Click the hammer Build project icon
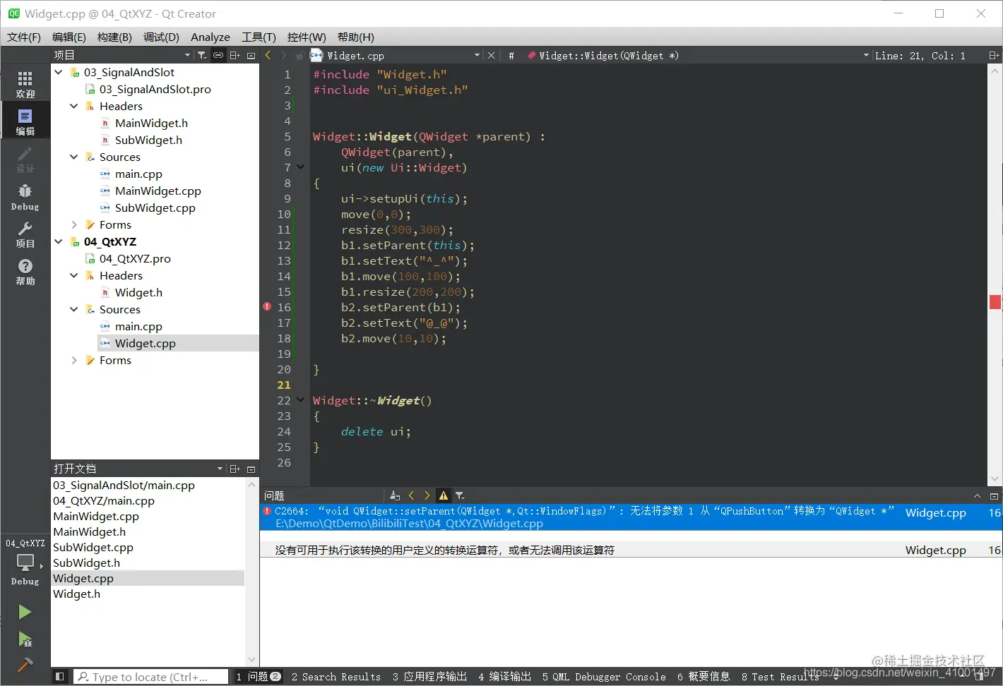Viewport: 1003px width, 686px height. (x=25, y=665)
